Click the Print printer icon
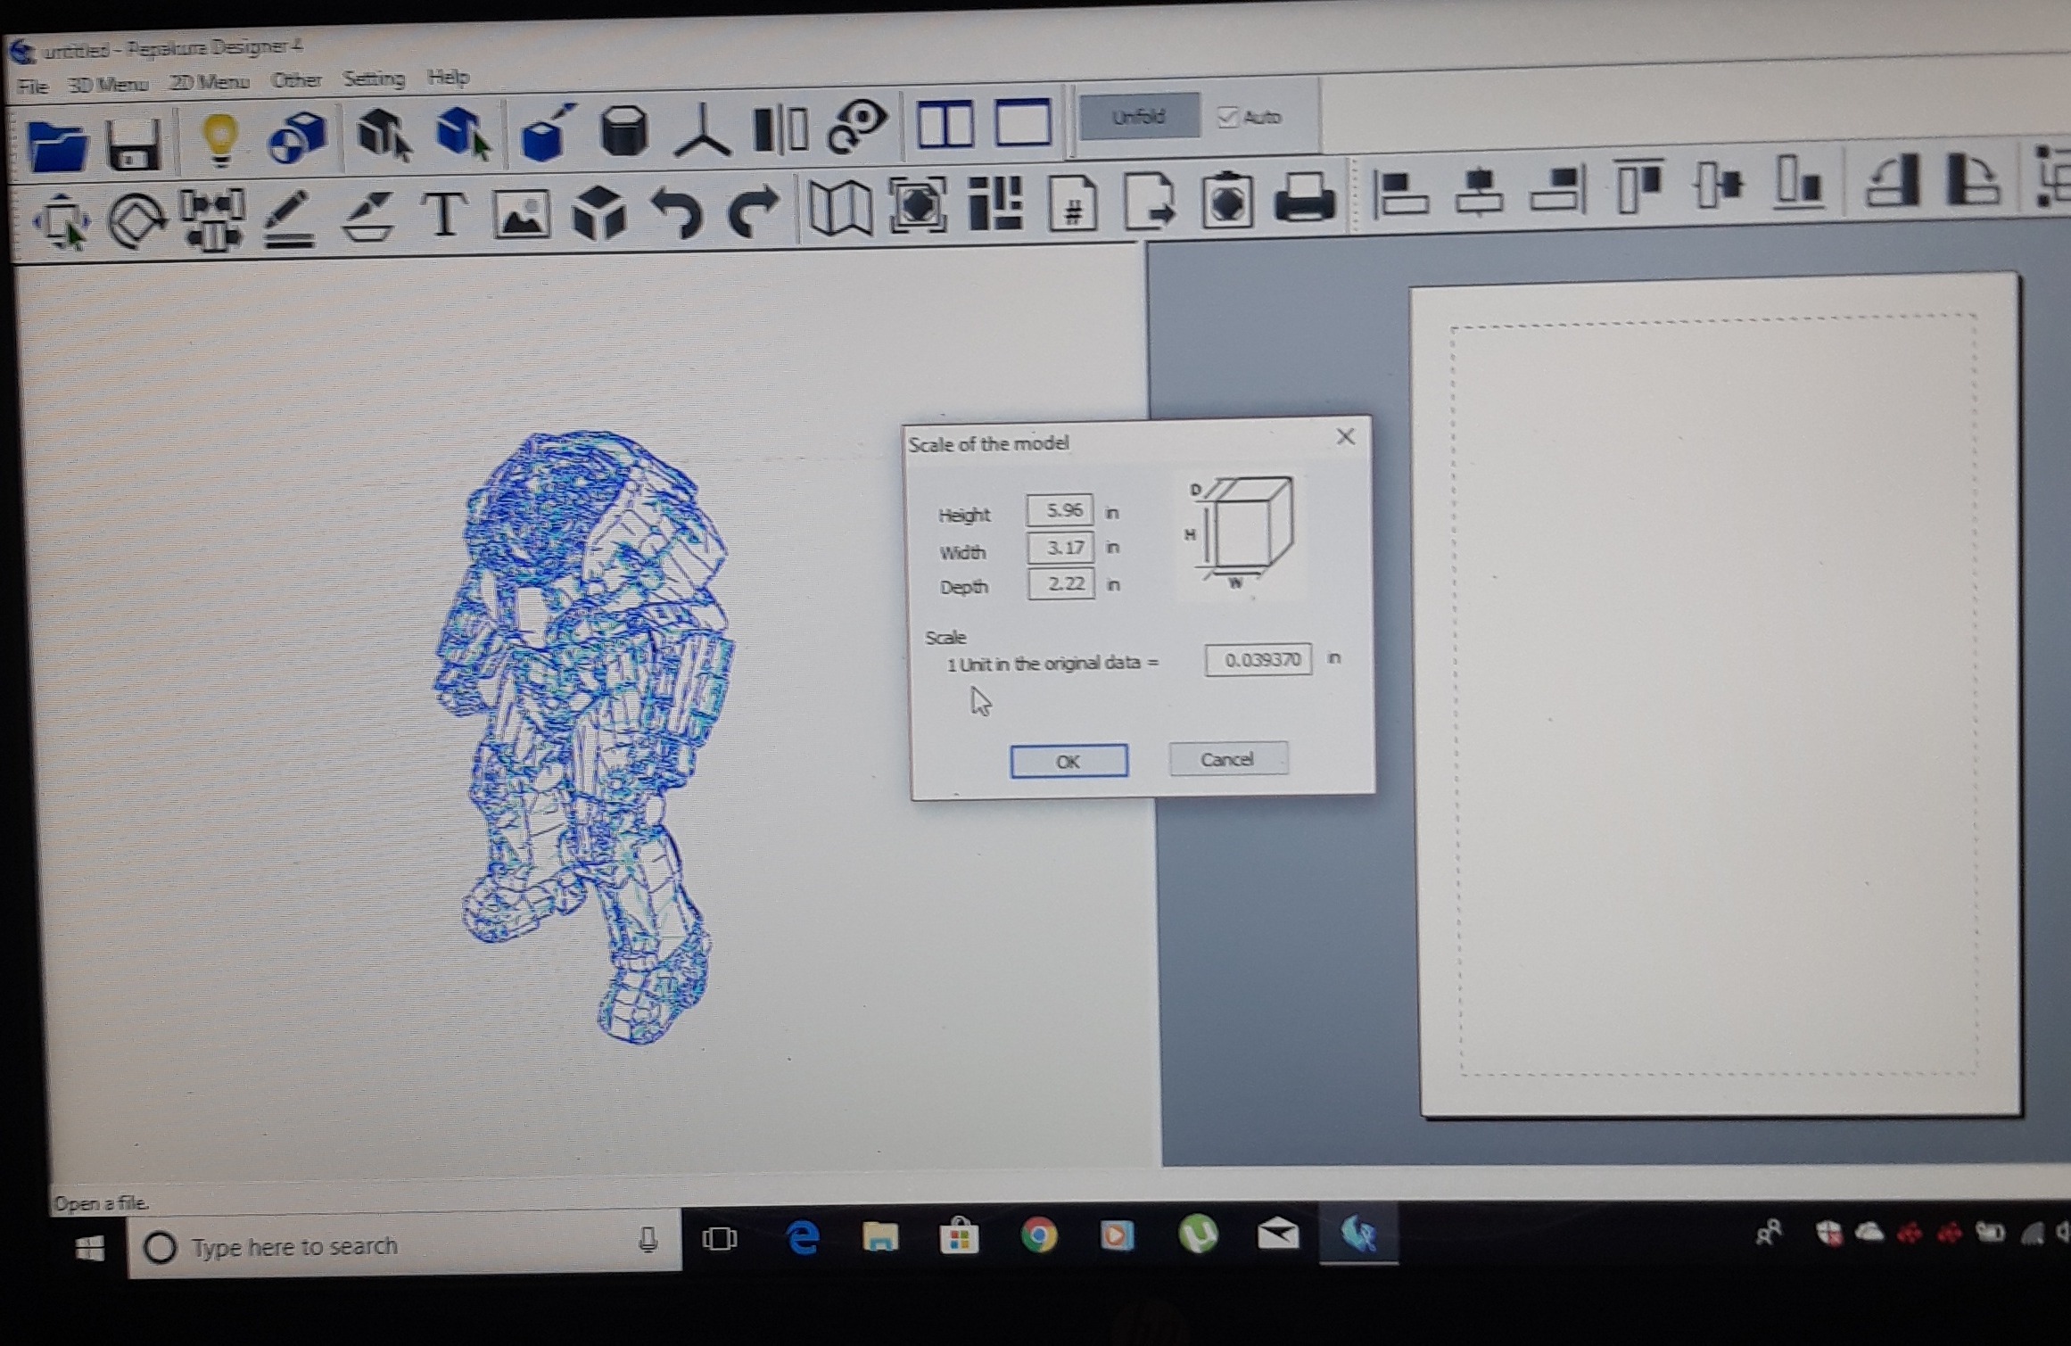This screenshot has width=2071, height=1346. [1304, 197]
